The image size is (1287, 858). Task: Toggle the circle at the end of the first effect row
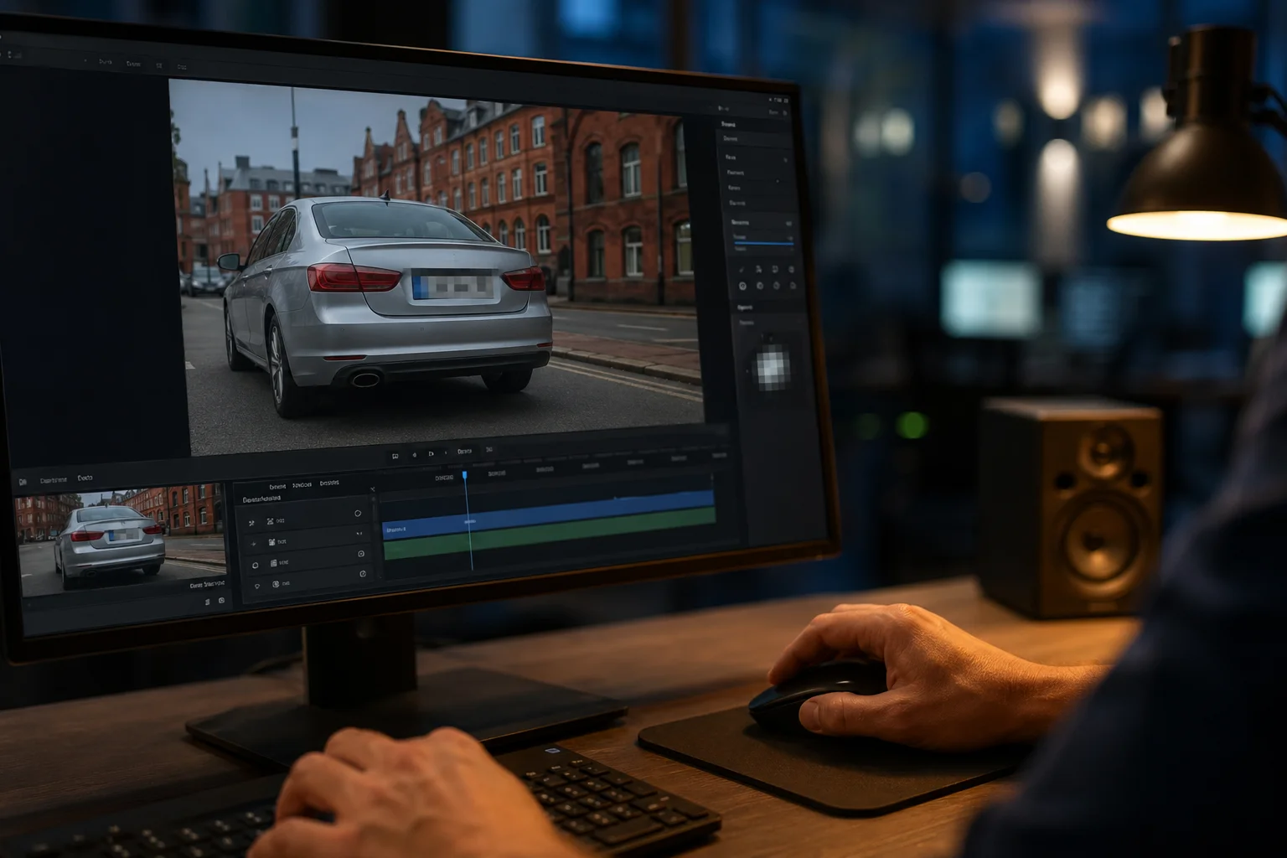tap(358, 513)
